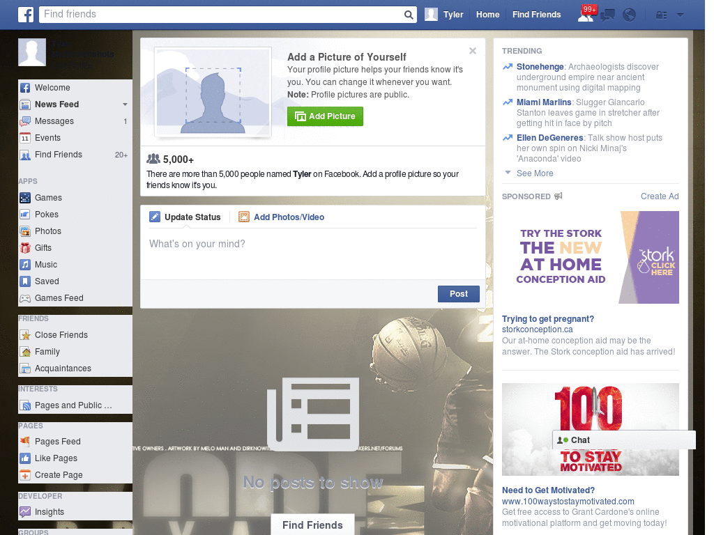The height and width of the screenshot is (535, 714).
Task: Open Trying to get pregnant? ad link
Action: tap(548, 319)
